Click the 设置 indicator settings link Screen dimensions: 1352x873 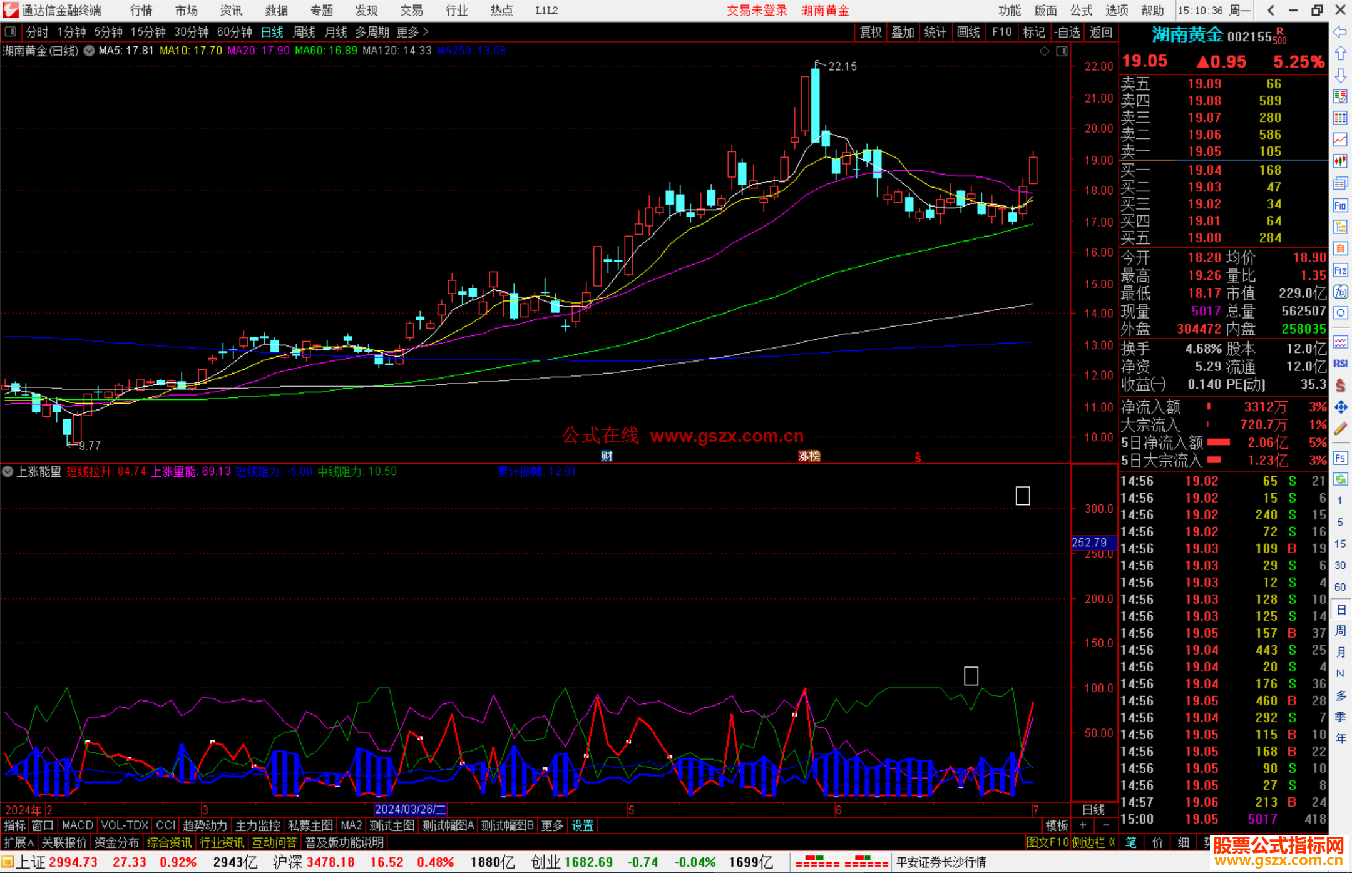coord(582,825)
